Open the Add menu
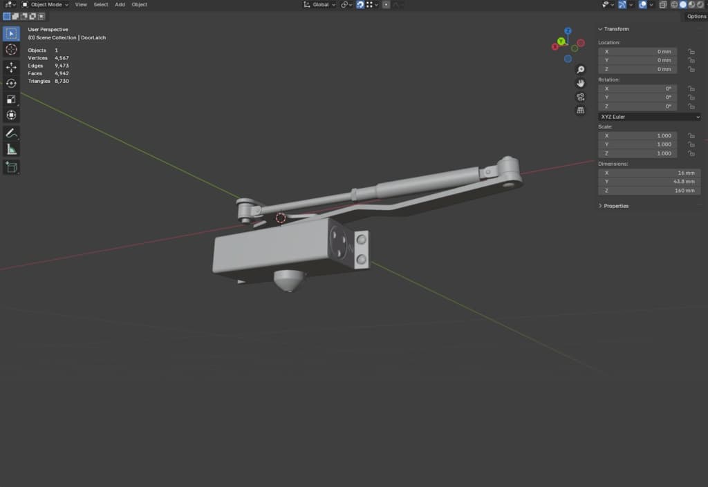Image resolution: width=708 pixels, height=487 pixels. [120, 5]
